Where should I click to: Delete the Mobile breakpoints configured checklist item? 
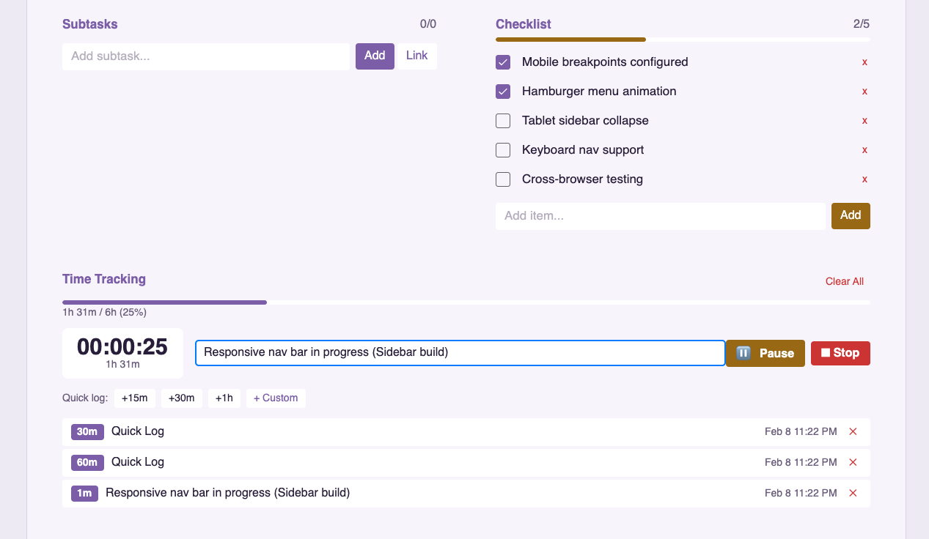pyautogui.click(x=864, y=62)
